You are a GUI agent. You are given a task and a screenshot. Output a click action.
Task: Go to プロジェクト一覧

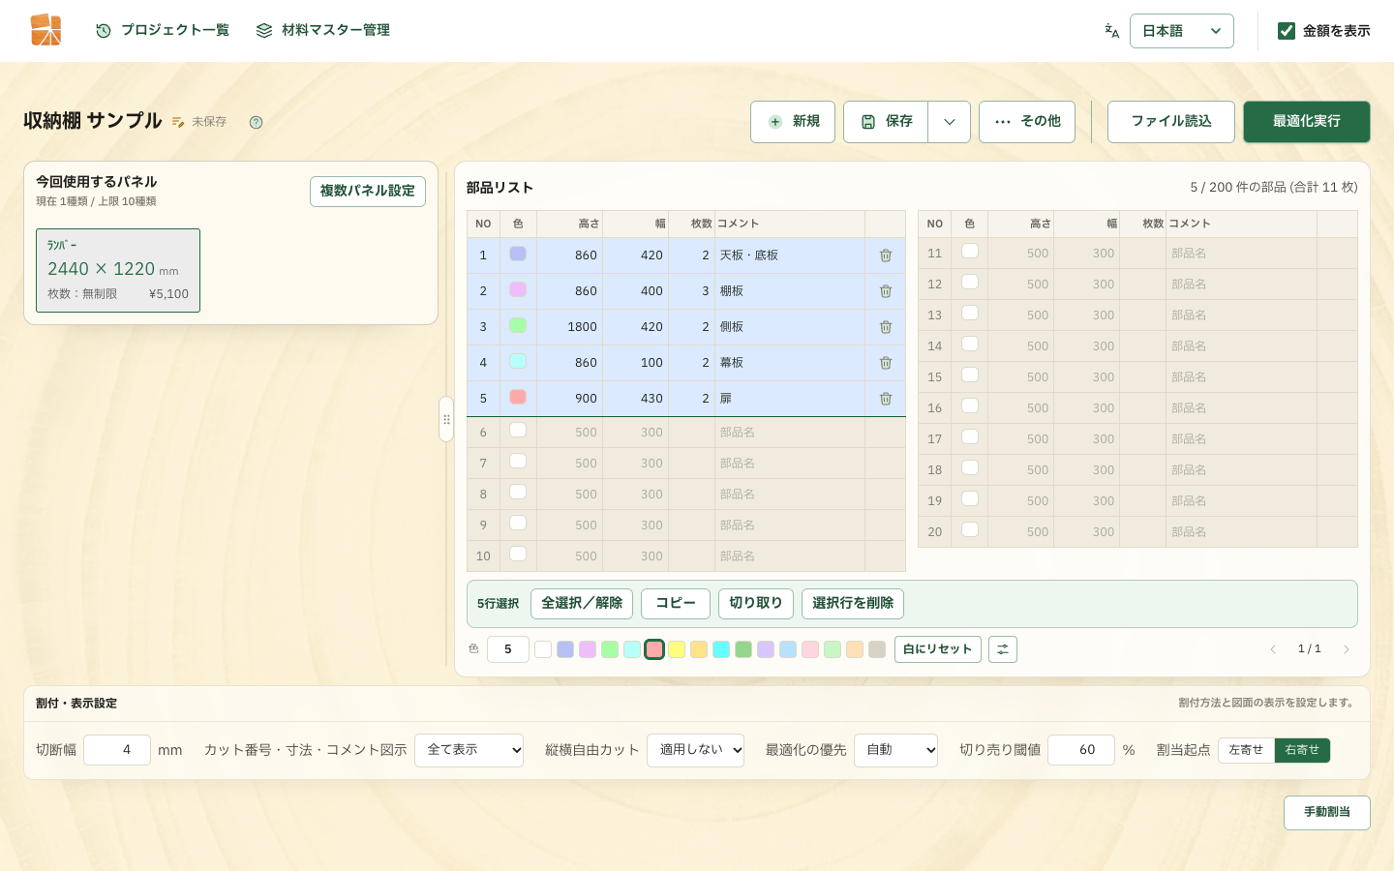tap(163, 31)
